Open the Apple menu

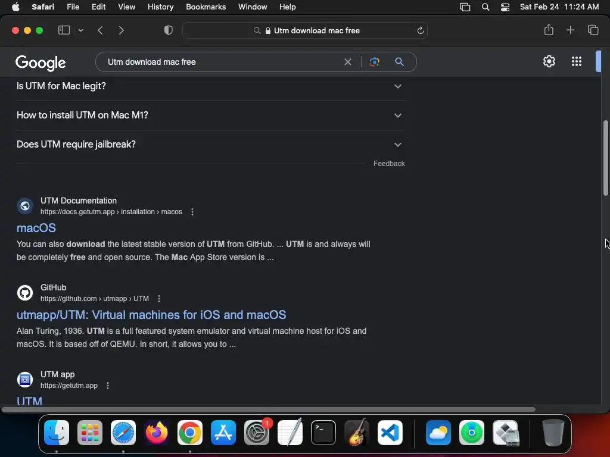click(x=15, y=7)
